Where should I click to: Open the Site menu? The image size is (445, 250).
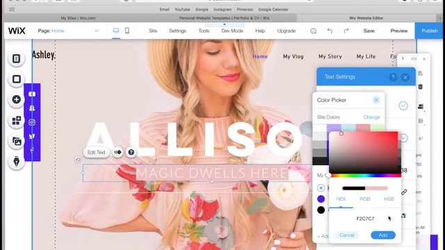click(x=153, y=31)
